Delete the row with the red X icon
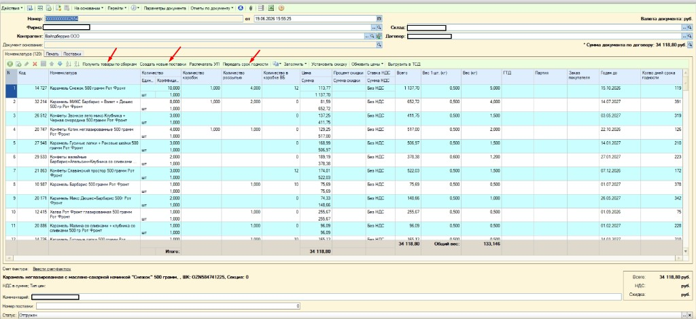 (35, 64)
